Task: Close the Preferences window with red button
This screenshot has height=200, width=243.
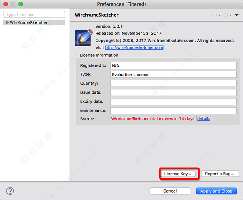Action: tap(6, 4)
